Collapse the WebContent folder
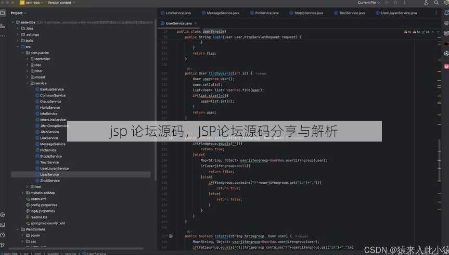This screenshot has height=255, width=449. coord(18,229)
